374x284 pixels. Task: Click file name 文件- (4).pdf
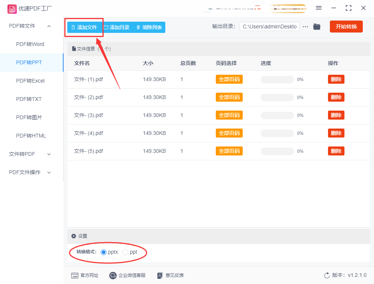pyautogui.click(x=89, y=133)
